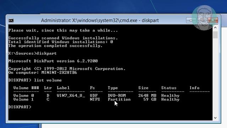Open the cmd.exe system menu icon
This screenshot has height=128, width=227.
pos(11,21)
